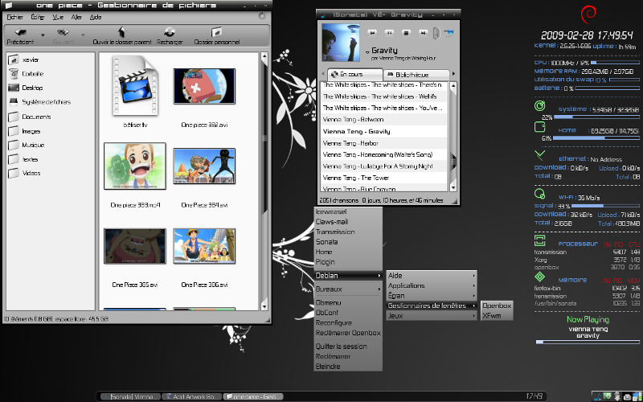Viewport: 643px width, 402px height.
Task: Open the Aller menu
Action: point(76,17)
